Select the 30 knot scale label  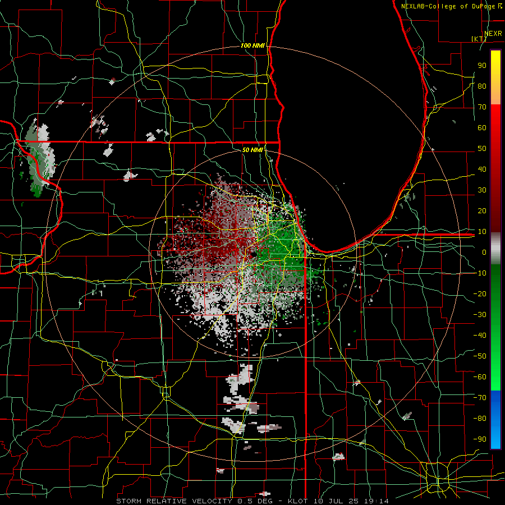coord(482,190)
